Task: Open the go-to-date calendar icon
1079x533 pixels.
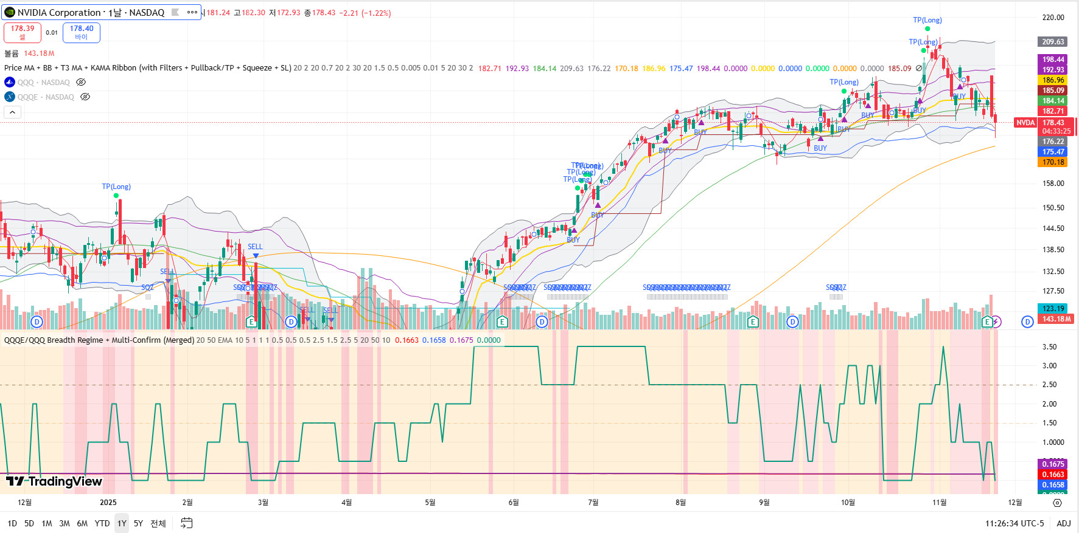Action: point(187,523)
